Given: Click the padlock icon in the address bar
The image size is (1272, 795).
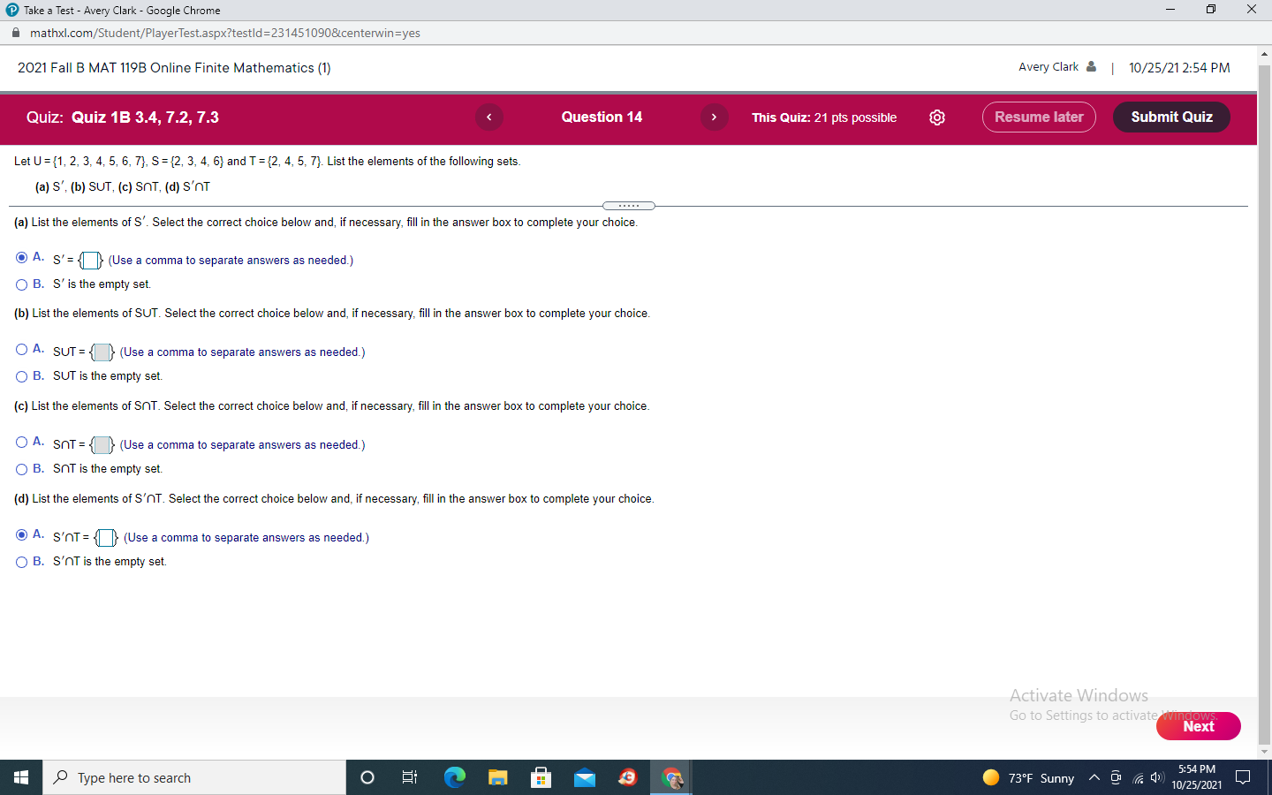Looking at the screenshot, I should click(14, 31).
